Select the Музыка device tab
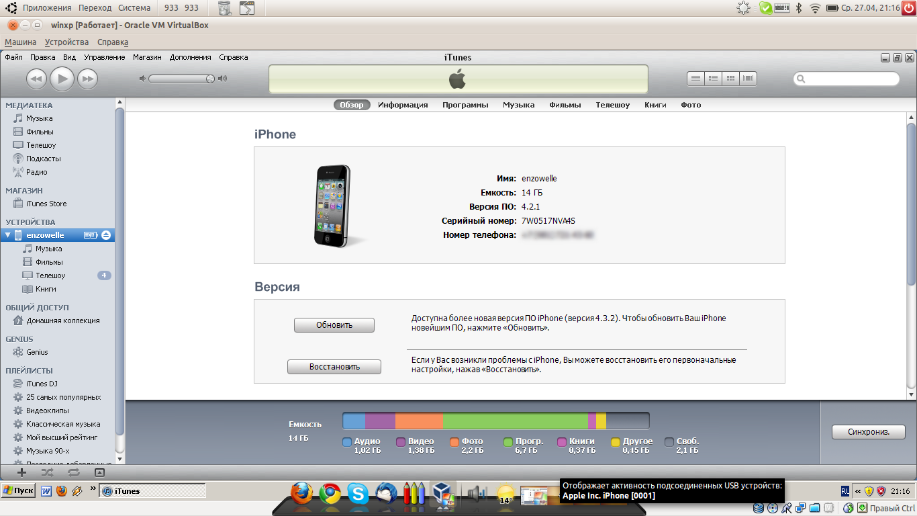917x516 pixels. pyautogui.click(x=519, y=105)
